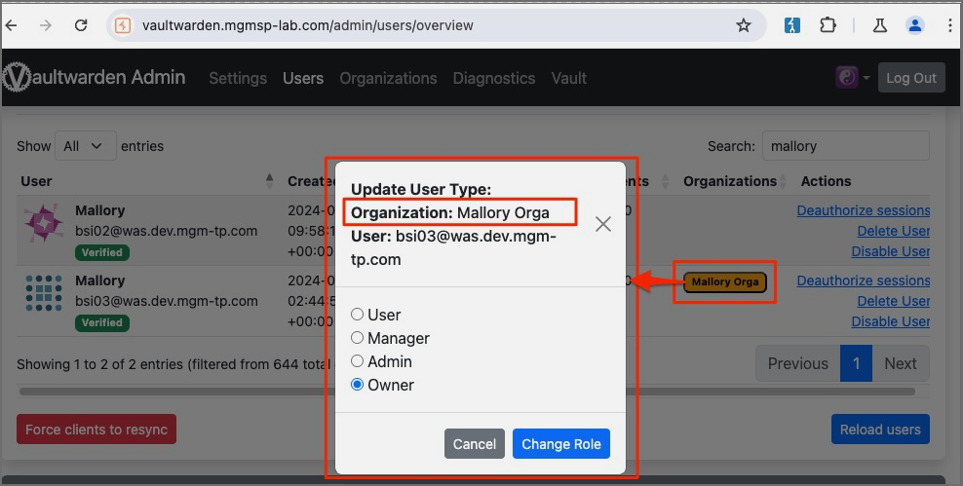This screenshot has width=963, height=486.
Task: Open the Organizations nav item
Action: pyautogui.click(x=388, y=78)
